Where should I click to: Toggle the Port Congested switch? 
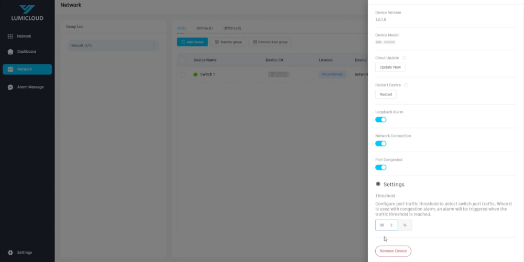381,167
